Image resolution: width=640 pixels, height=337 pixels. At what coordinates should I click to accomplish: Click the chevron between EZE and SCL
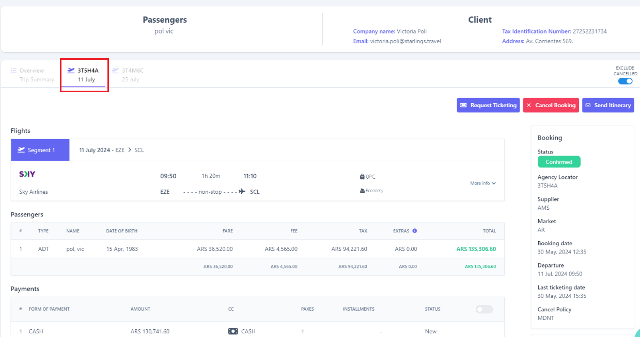(x=130, y=150)
